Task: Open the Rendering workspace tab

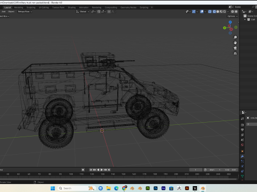Action: 96,7
